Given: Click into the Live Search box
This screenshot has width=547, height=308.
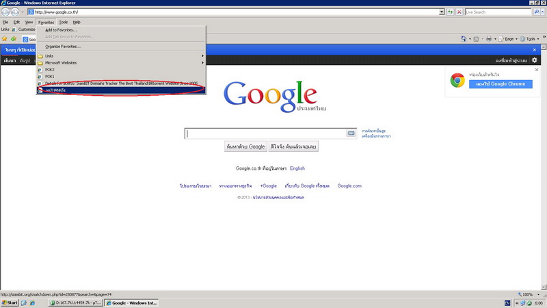Looking at the screenshot, I should [498, 12].
